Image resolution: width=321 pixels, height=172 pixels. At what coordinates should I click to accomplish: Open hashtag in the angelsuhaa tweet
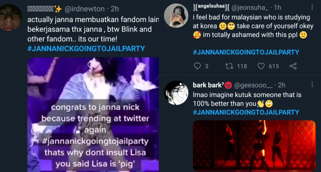click(x=246, y=52)
